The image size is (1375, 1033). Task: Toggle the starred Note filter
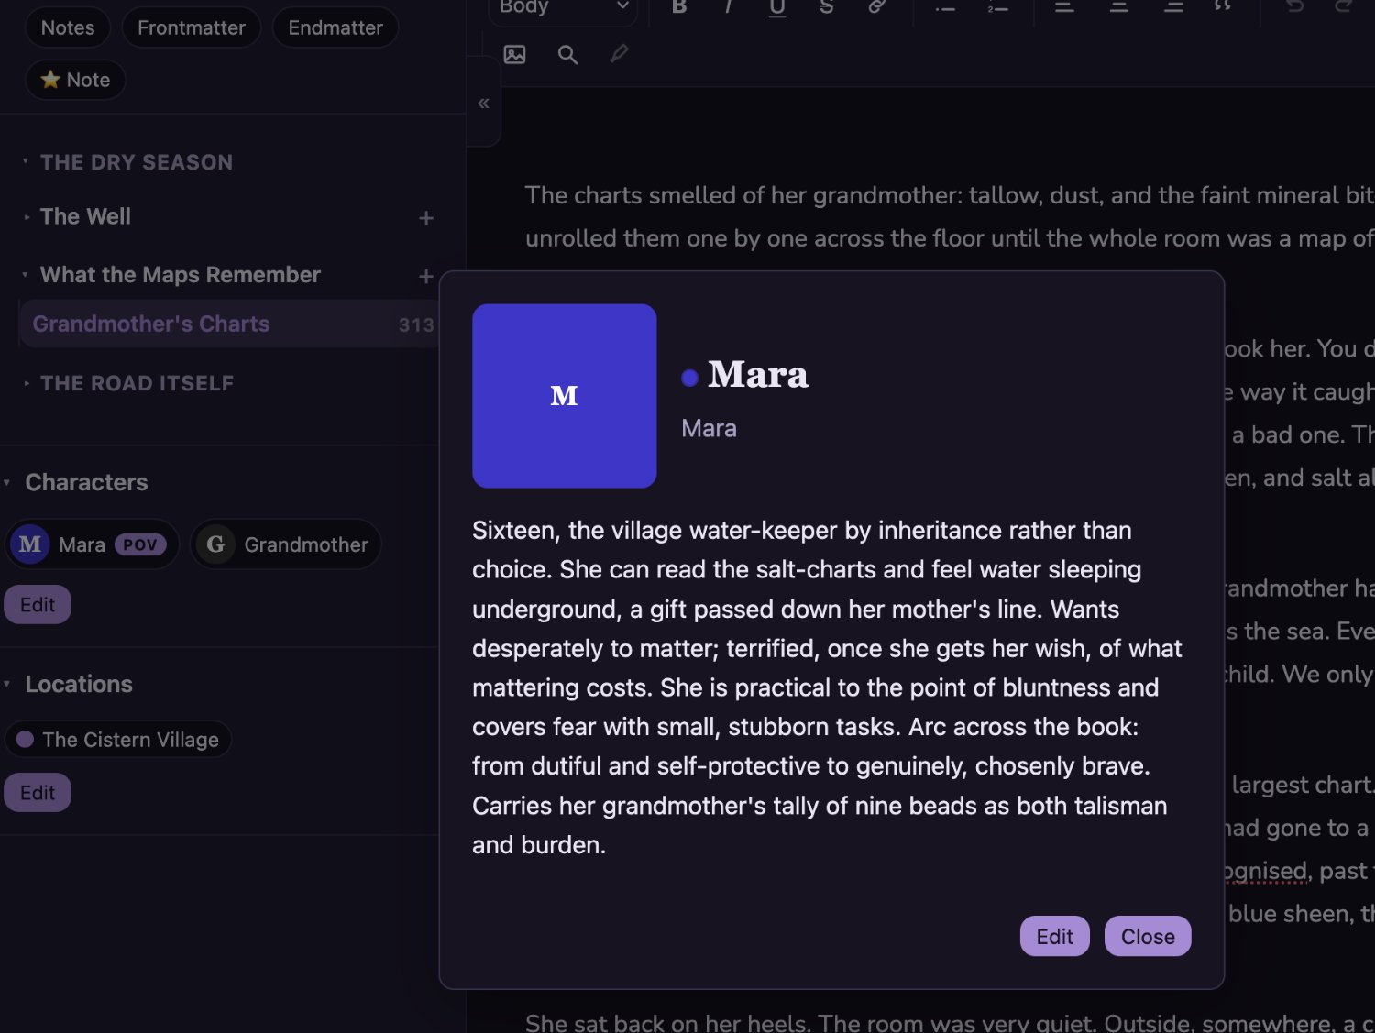pyautogui.click(x=75, y=80)
